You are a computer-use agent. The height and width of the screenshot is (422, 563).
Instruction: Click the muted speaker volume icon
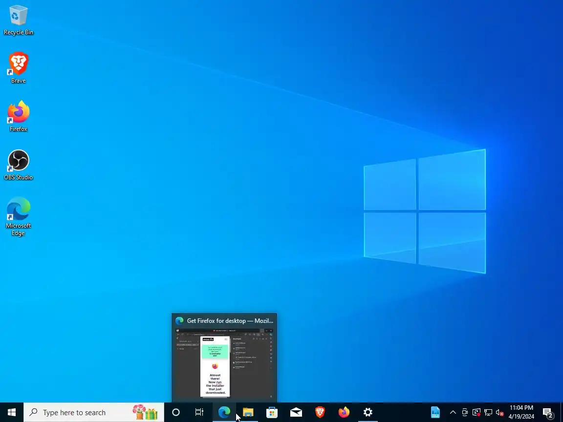[x=500, y=413]
